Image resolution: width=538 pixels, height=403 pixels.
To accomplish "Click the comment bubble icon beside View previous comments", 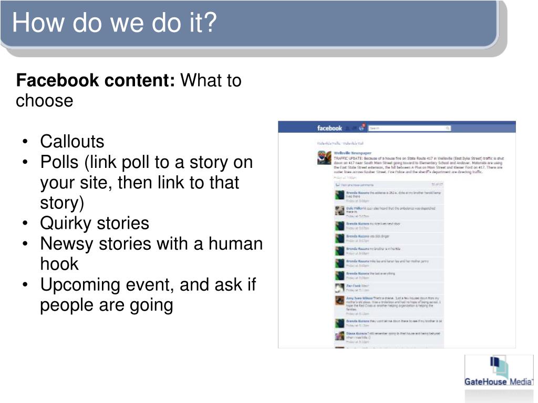I will (x=338, y=185).
